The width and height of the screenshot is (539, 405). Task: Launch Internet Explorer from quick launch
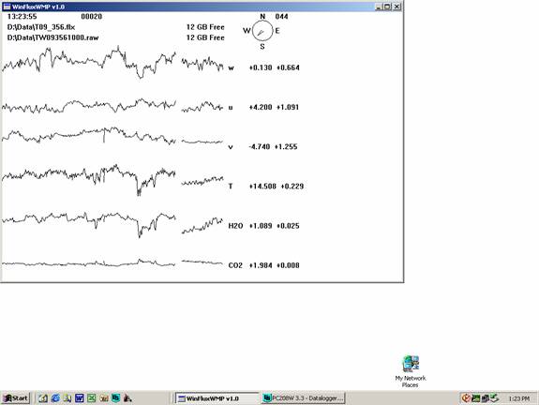[x=55, y=398]
